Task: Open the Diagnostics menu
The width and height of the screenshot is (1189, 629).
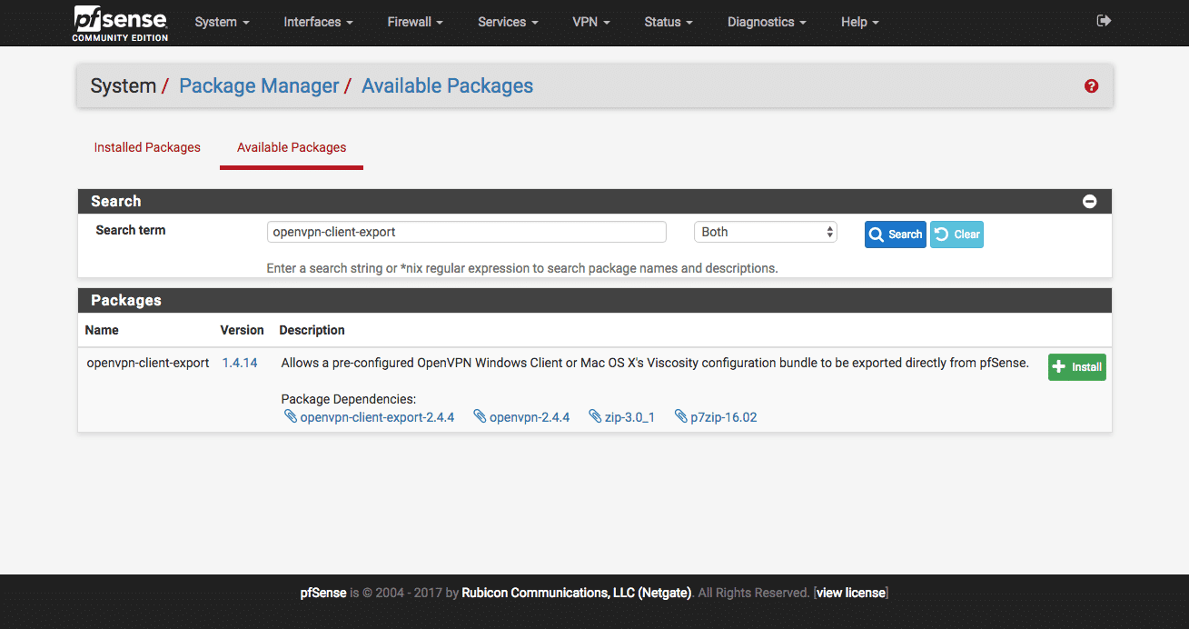Action: tap(767, 22)
